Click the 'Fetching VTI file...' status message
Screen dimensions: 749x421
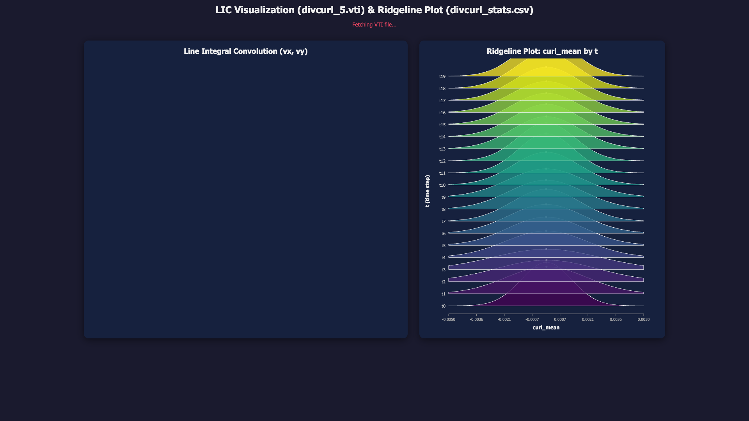point(374,25)
